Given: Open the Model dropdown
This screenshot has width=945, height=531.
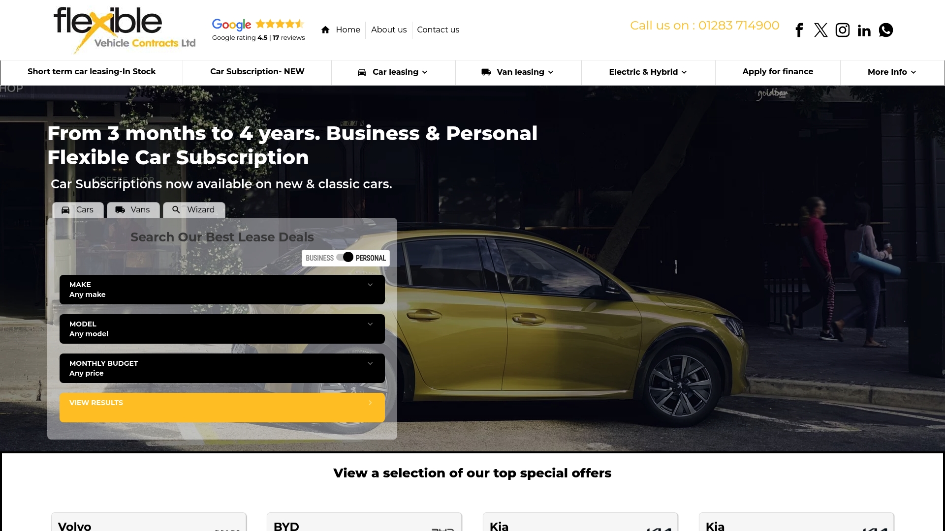Looking at the screenshot, I should tap(222, 329).
